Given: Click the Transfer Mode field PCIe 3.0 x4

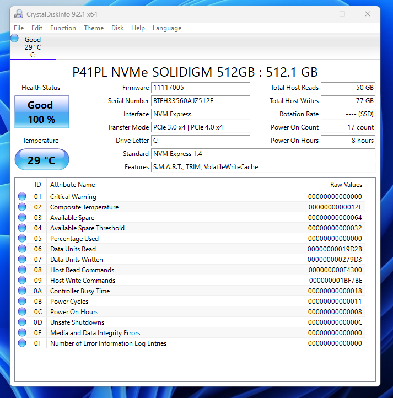Looking at the screenshot, I should 200,127.
